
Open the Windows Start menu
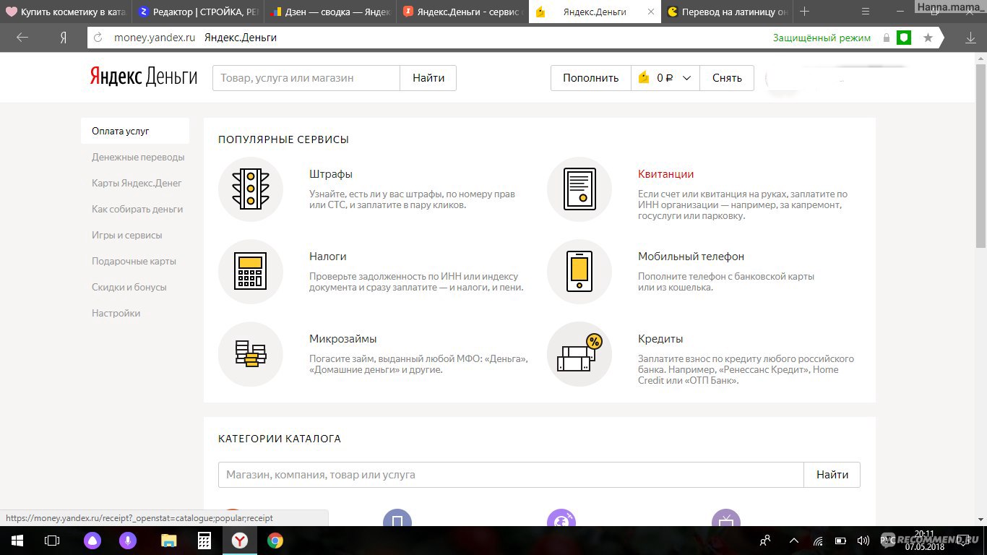[17, 541]
